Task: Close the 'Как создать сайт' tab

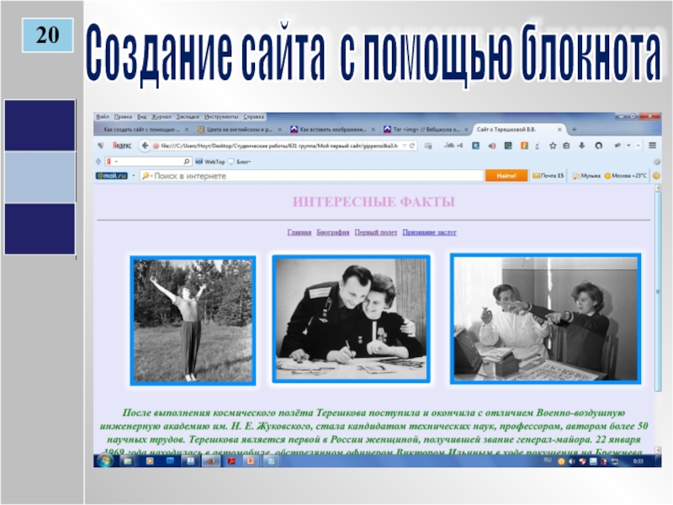Action: [x=186, y=130]
